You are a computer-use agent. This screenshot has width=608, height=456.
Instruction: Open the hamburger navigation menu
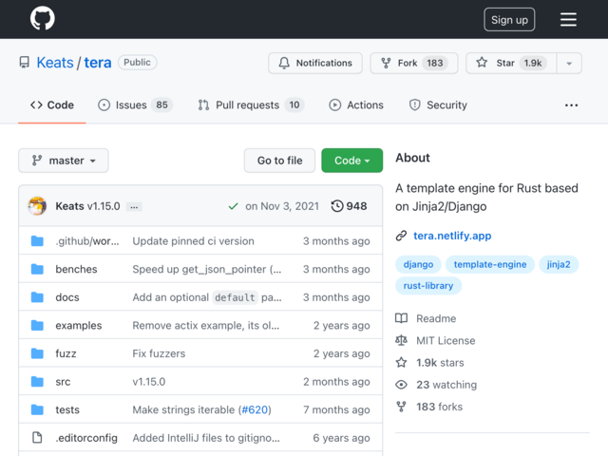point(568,19)
